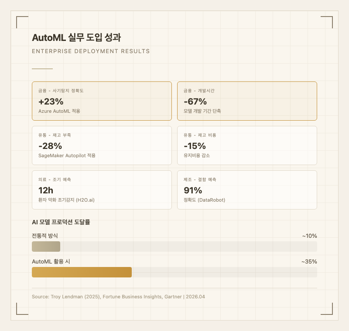Open the 의료 조기 예측 card
Image resolution: width=349 pixels, height=331 pixels.
[131, 190]
